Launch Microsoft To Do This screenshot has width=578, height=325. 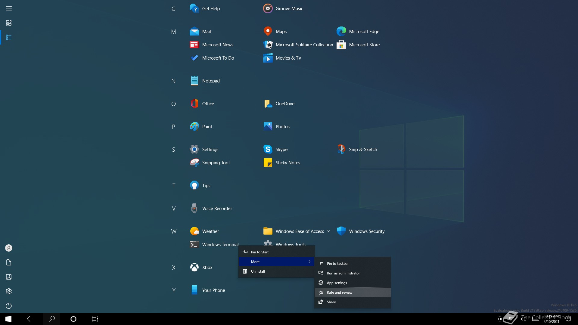[212, 58]
